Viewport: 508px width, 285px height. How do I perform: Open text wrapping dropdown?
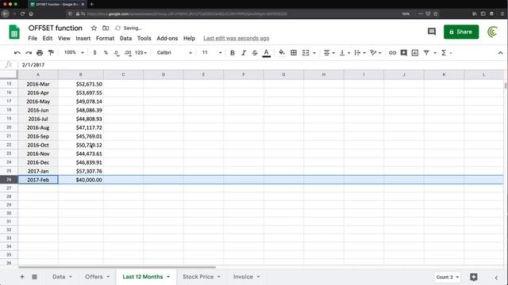click(360, 53)
